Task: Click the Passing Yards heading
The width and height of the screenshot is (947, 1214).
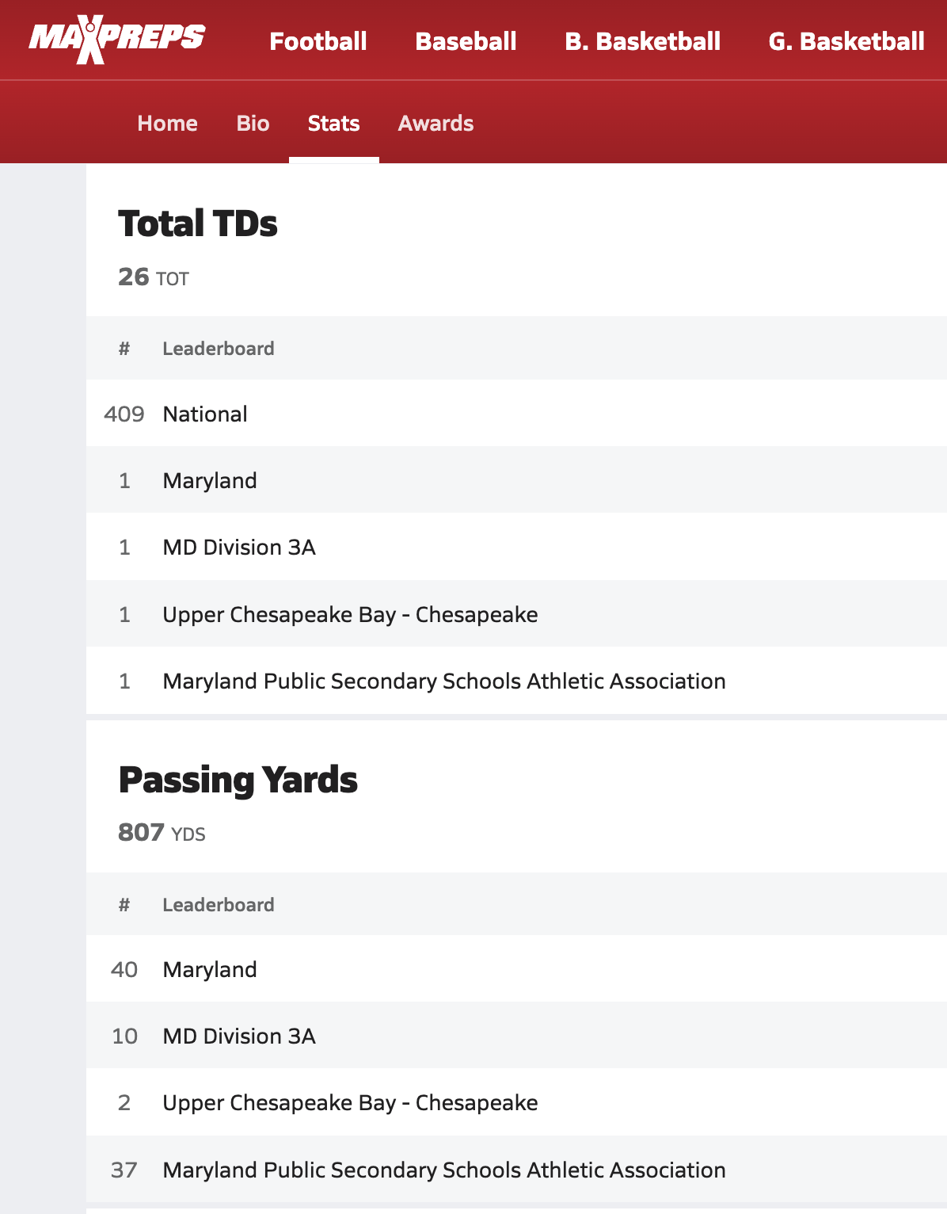Action: (x=238, y=780)
